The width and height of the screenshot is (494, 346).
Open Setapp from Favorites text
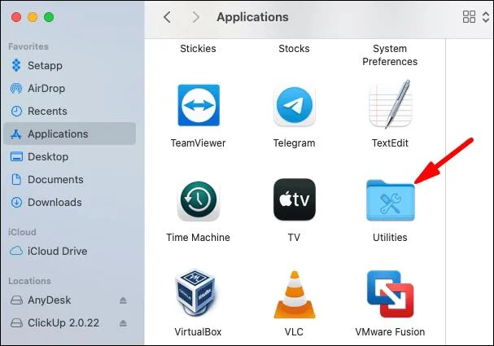click(45, 66)
